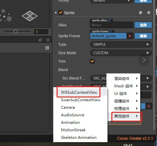Screen dimensions: 157x146
Task: Open the Type SIMPLE dropdown
Action: pyautogui.click(x=121, y=44)
